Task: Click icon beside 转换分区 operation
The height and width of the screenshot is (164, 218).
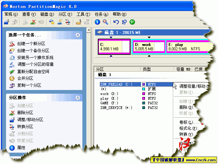Action: pos(12,127)
